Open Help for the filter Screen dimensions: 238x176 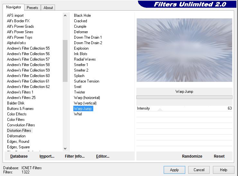[x=224, y=170]
